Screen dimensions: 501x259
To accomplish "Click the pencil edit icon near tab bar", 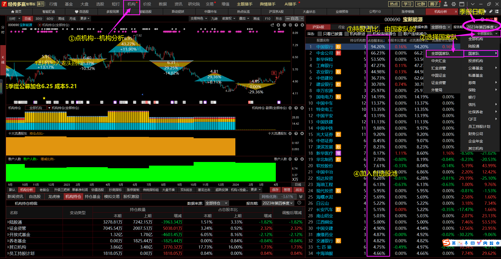I will pos(491,11).
